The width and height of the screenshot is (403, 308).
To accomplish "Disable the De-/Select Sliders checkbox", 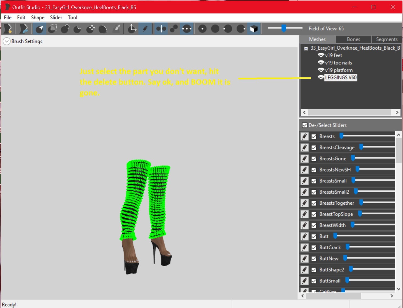I will [305, 125].
